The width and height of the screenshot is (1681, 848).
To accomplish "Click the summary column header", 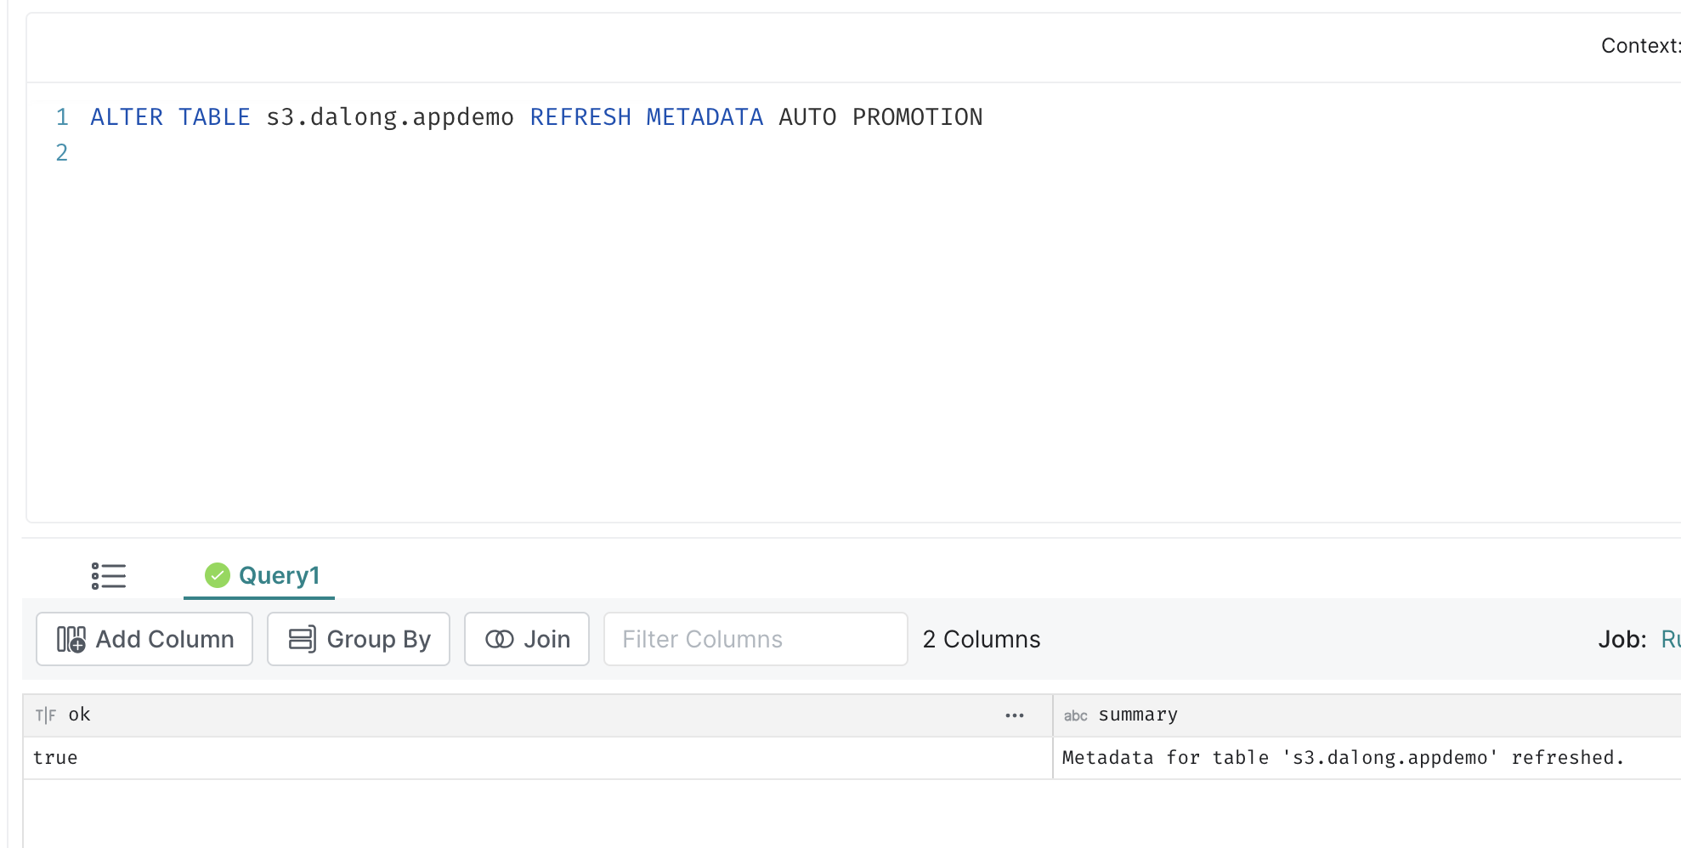I will (1367, 715).
